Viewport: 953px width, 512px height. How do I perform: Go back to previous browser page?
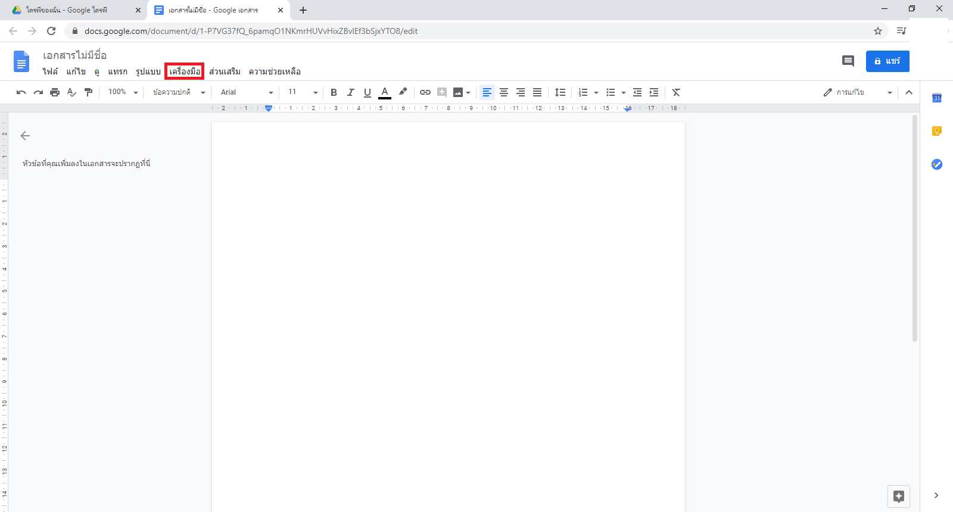(x=13, y=31)
